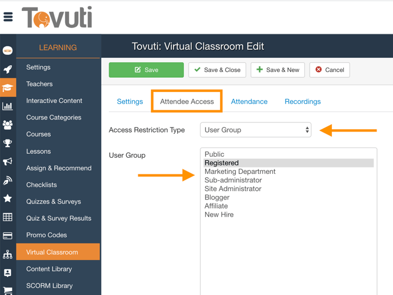Open the Recordings tab
Viewport: 393px width, 295px height.
click(x=303, y=102)
